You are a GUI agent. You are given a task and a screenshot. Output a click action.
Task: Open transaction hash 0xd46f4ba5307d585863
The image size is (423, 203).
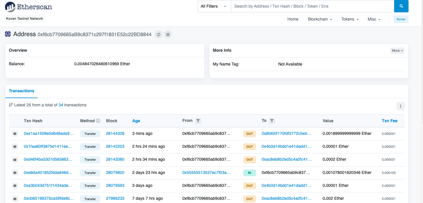tap(48, 159)
